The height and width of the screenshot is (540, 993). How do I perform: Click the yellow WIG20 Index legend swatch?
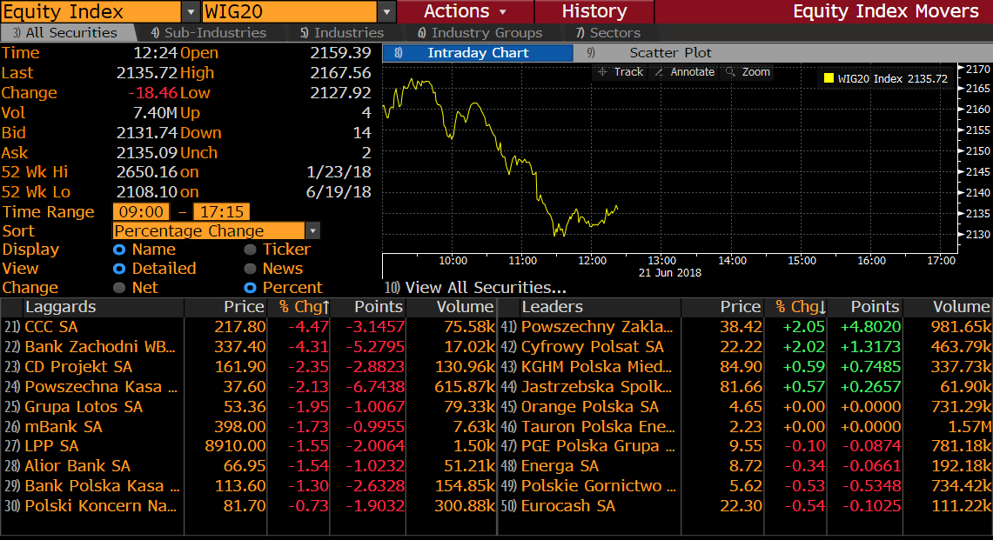pyautogui.click(x=829, y=78)
